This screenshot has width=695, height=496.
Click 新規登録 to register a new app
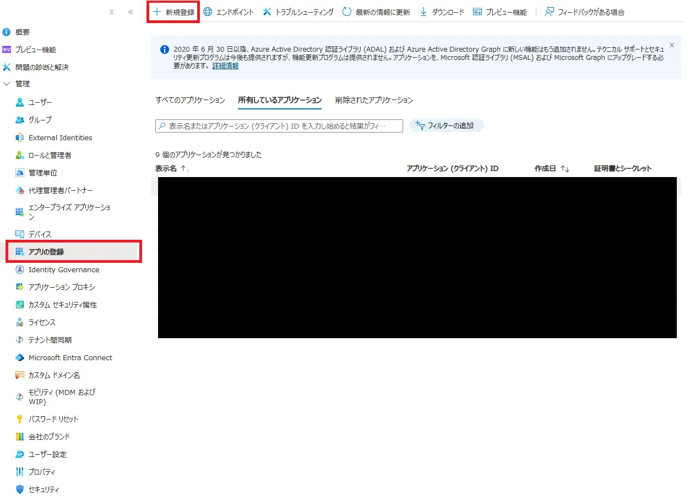pyautogui.click(x=172, y=11)
